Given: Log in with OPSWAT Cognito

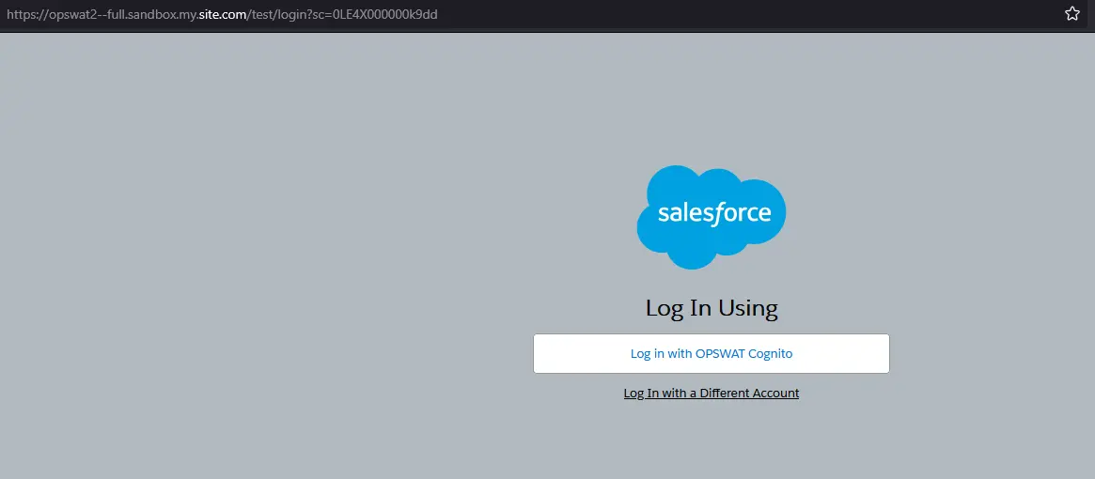Looking at the screenshot, I should click(x=711, y=353).
